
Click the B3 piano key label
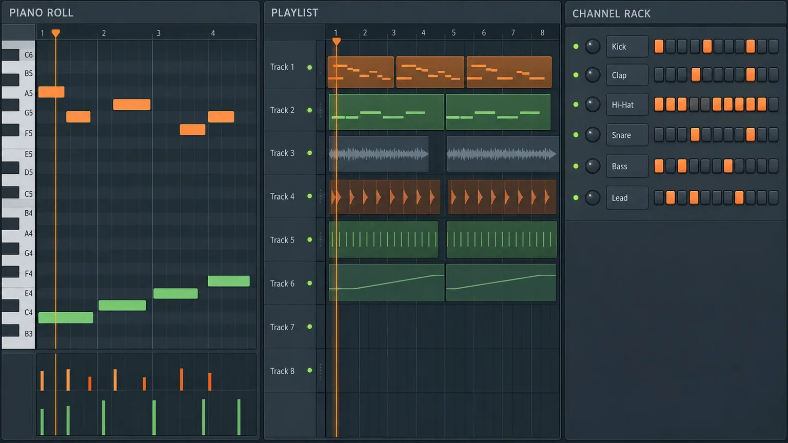point(29,334)
